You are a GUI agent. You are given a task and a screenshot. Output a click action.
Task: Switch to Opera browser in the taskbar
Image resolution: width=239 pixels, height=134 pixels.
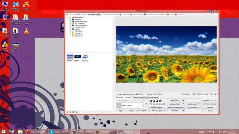pos(36,131)
